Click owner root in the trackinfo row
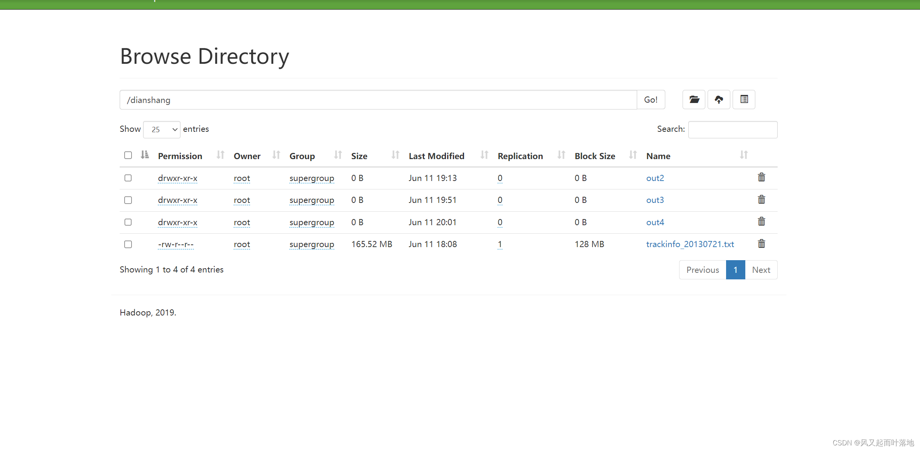The height and width of the screenshot is (450, 920). tap(242, 244)
